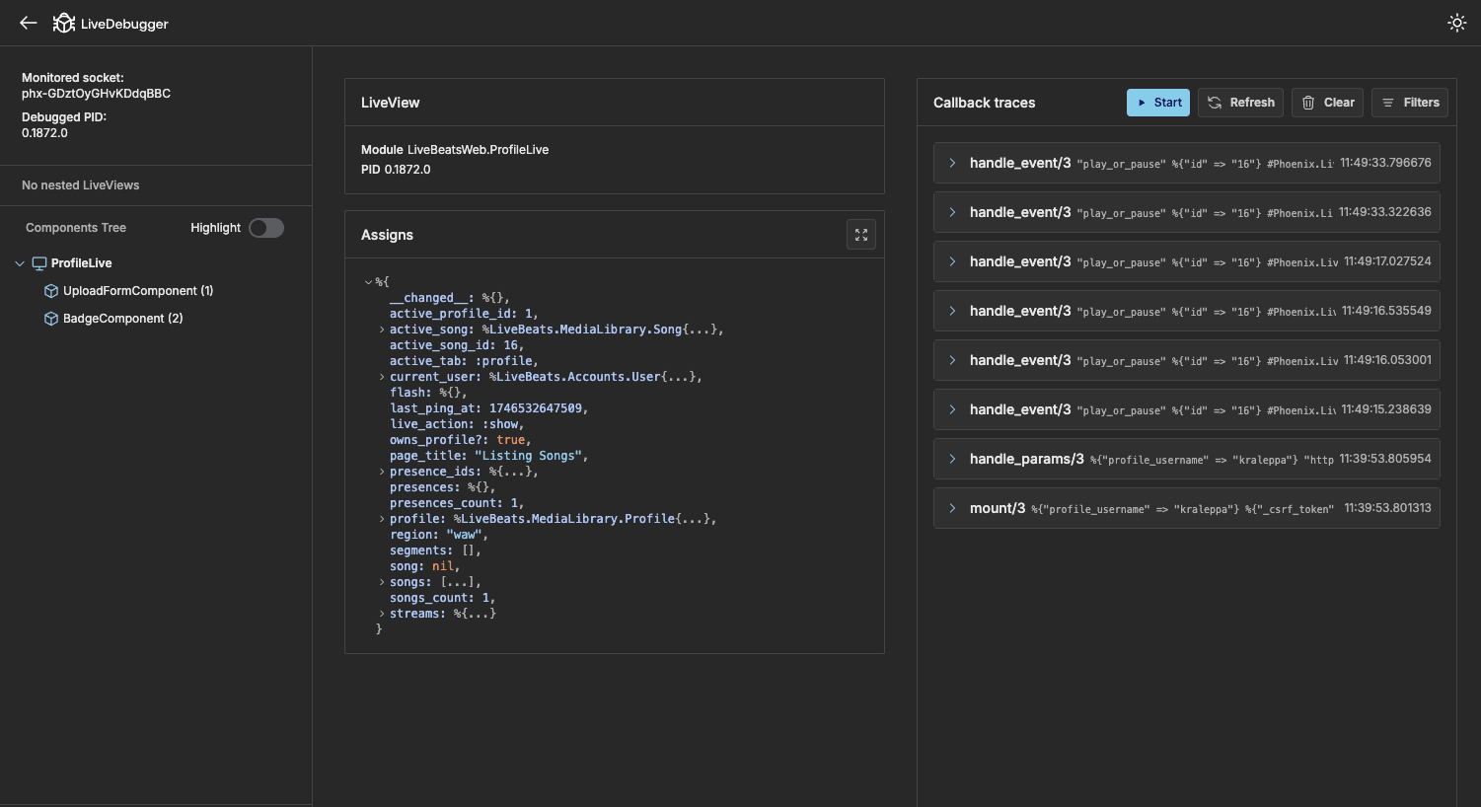Expand the streams assign entry
The width and height of the screenshot is (1481, 807).
(x=382, y=614)
